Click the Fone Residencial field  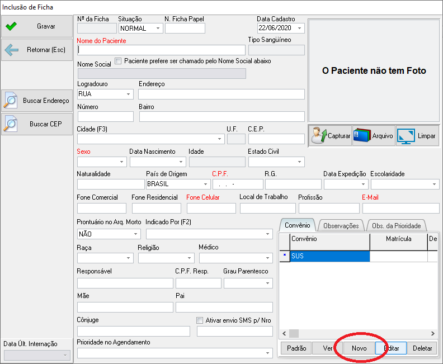click(157, 208)
